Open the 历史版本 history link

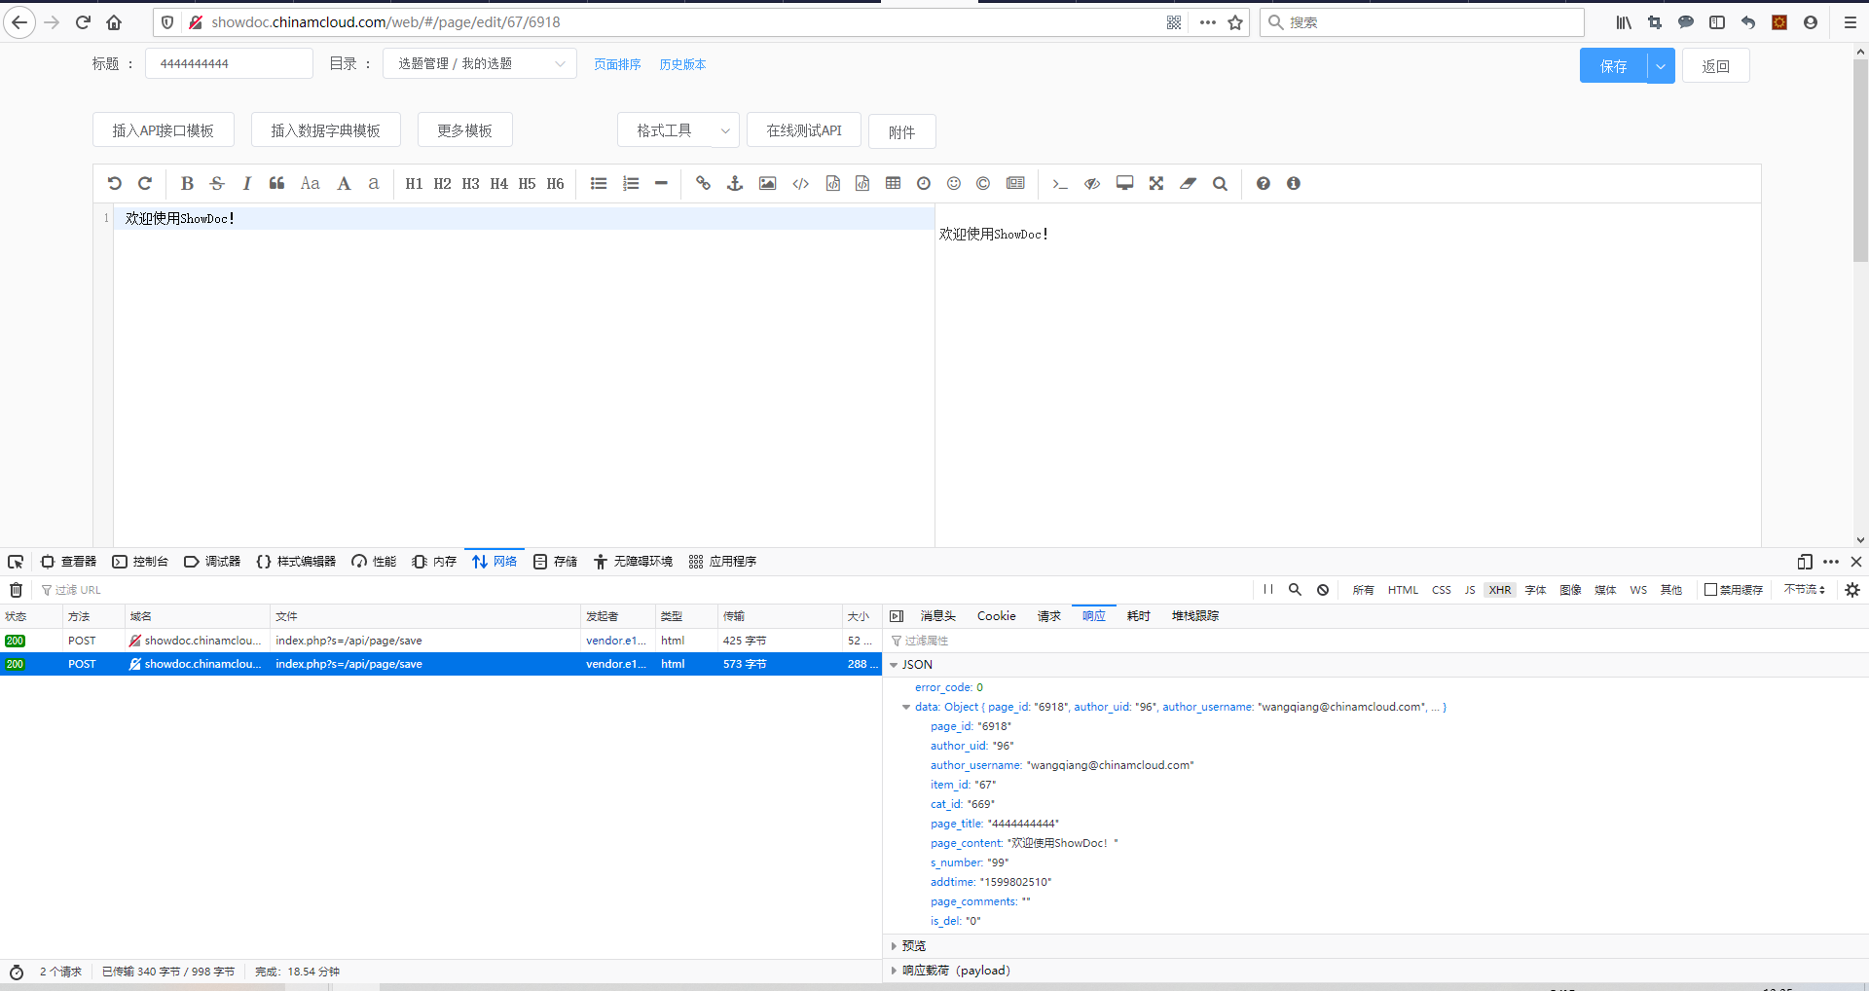point(682,65)
